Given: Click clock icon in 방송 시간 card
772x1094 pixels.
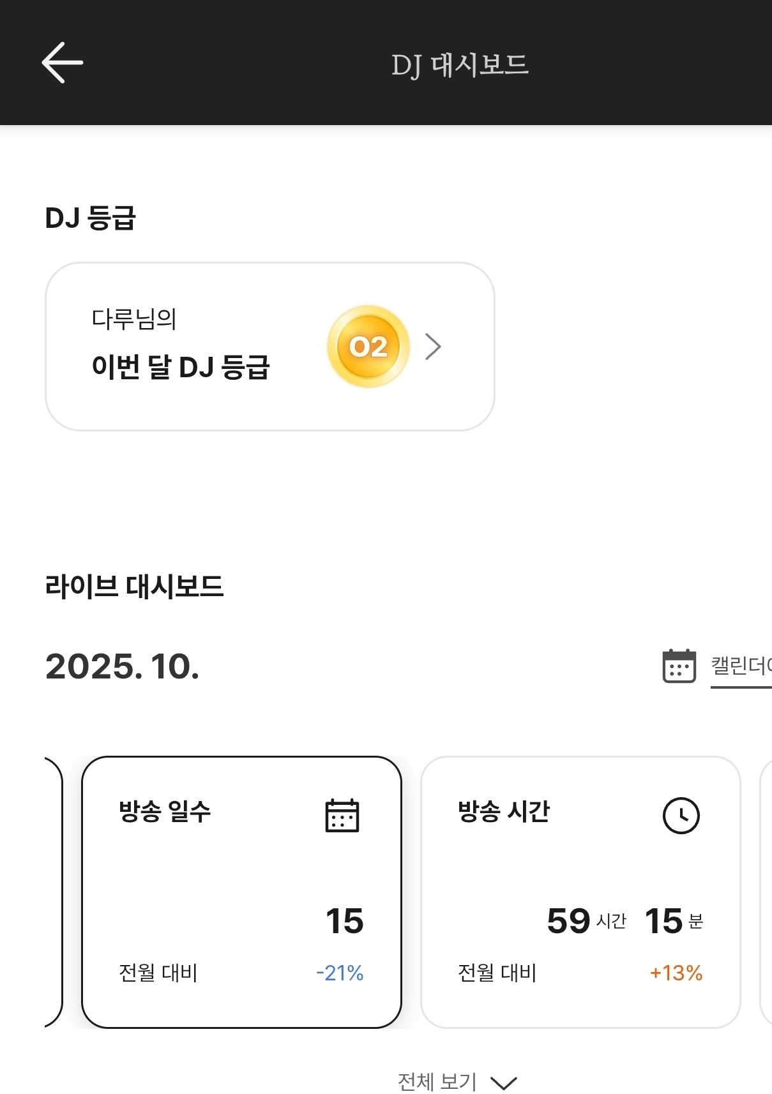Looking at the screenshot, I should pos(681,815).
